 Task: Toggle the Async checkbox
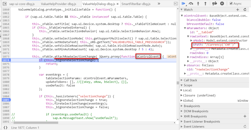click(231, 3)
